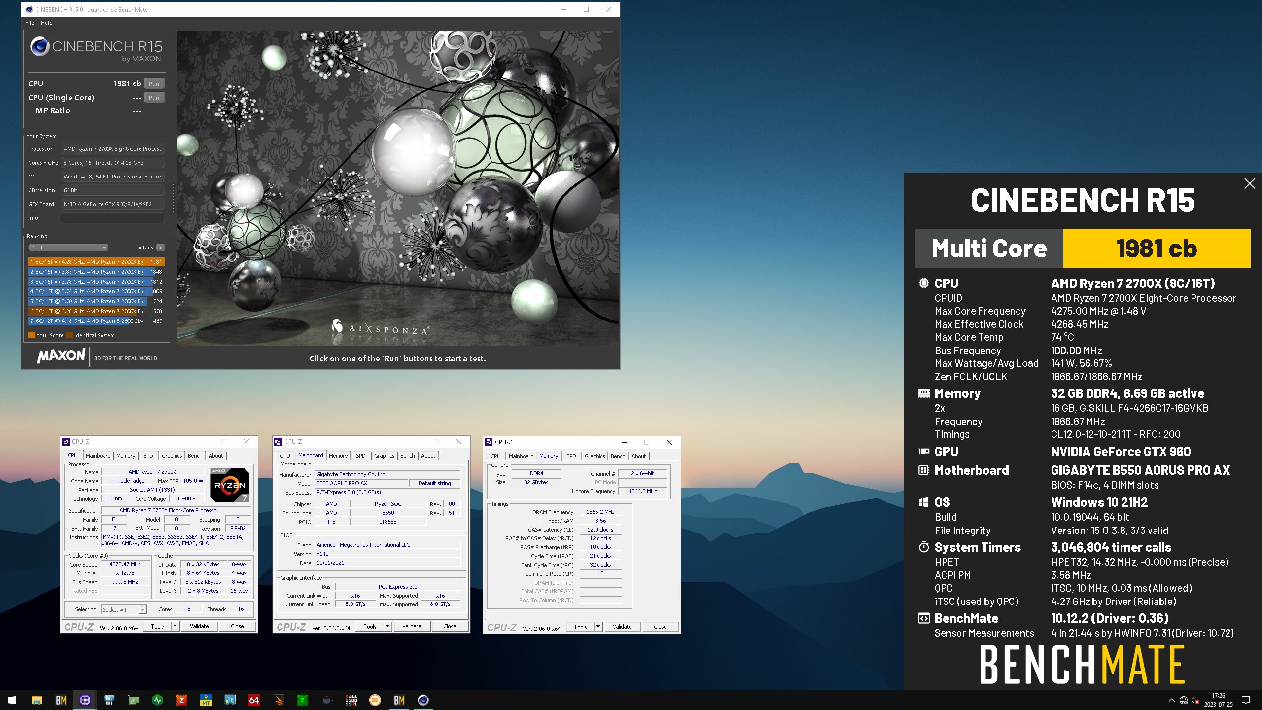Open the red 64 taskbar icon

pos(254,700)
